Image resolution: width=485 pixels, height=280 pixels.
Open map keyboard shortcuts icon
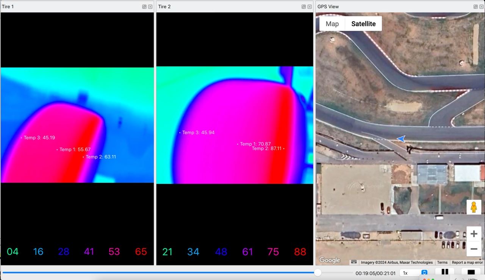(354, 262)
